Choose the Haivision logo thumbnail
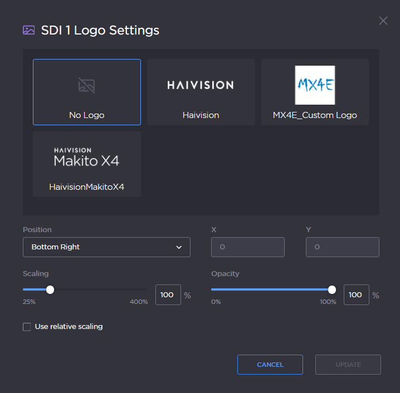This screenshot has height=393, width=400. tap(201, 85)
